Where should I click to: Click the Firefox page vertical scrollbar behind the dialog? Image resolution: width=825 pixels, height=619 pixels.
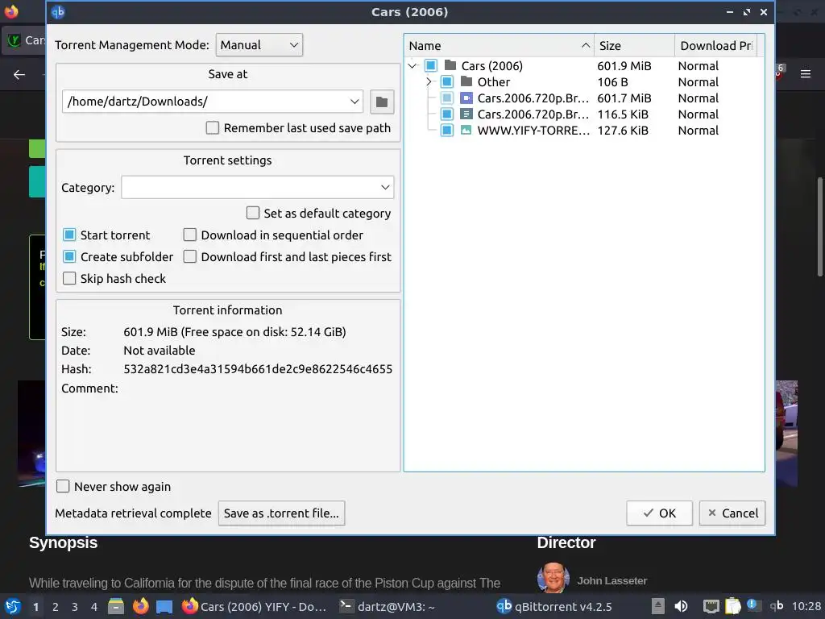pyautogui.click(x=819, y=226)
